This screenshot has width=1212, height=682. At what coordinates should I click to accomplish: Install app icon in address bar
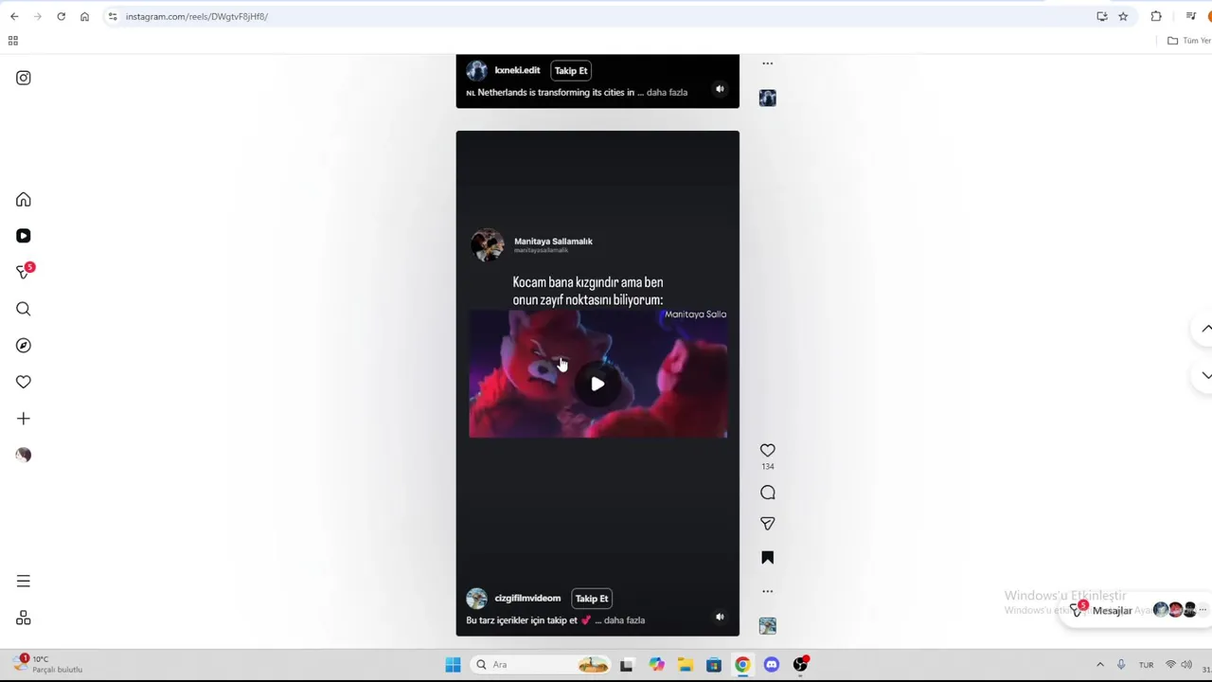pos(1102,16)
